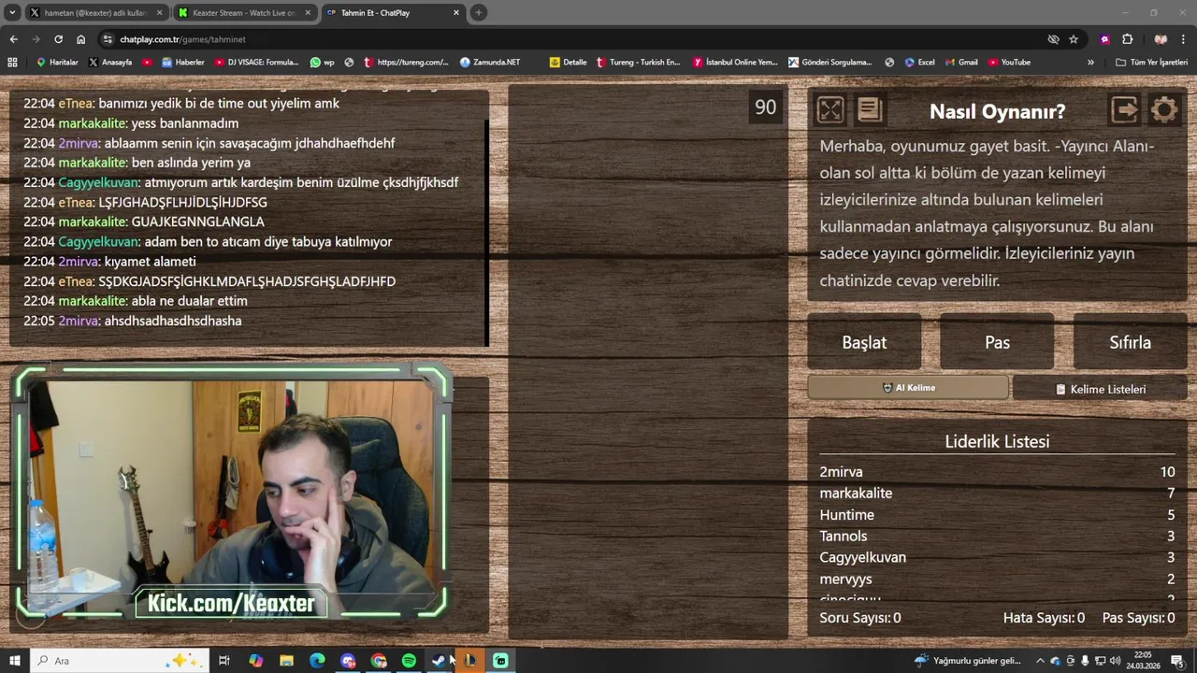1197x673 pixels.
Task: Open volume control in system tray
Action: click(1115, 661)
